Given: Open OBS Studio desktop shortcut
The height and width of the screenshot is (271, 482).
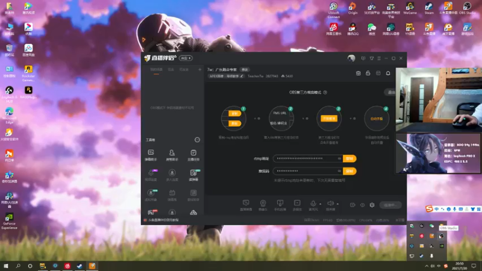Looking at the screenshot, I should (466, 8).
